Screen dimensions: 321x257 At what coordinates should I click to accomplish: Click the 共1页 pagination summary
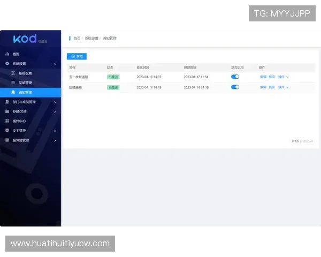coord(302,141)
